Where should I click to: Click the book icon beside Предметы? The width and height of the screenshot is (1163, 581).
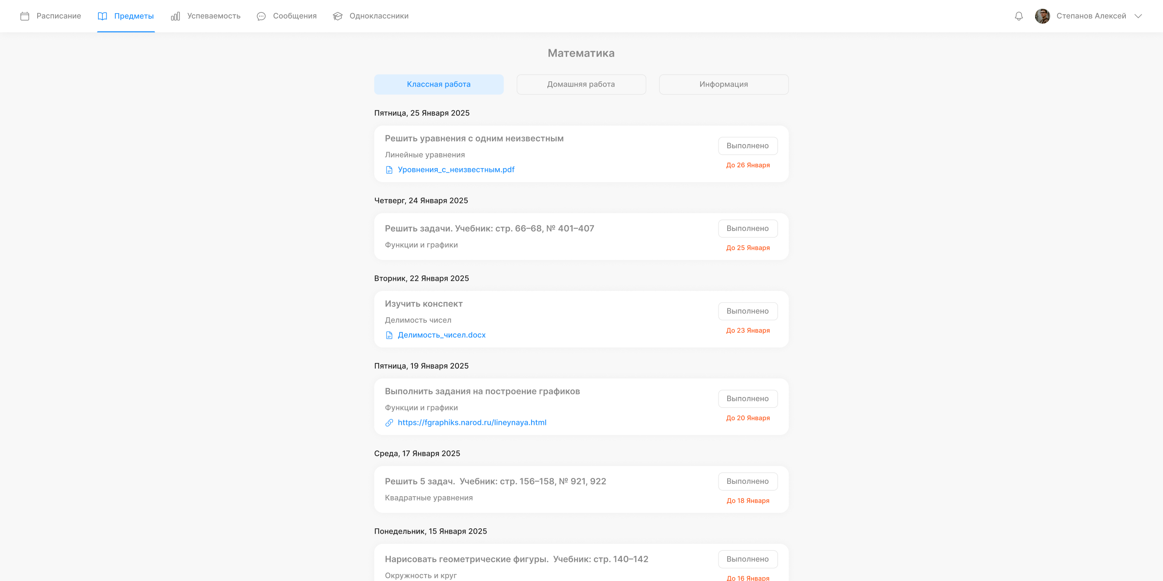102,16
